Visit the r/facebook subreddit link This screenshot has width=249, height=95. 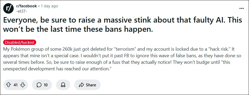[26, 6]
